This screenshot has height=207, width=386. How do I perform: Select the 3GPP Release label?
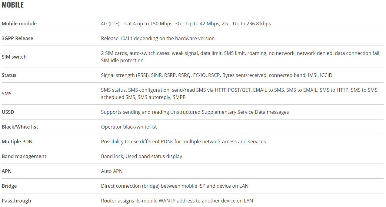point(17,38)
